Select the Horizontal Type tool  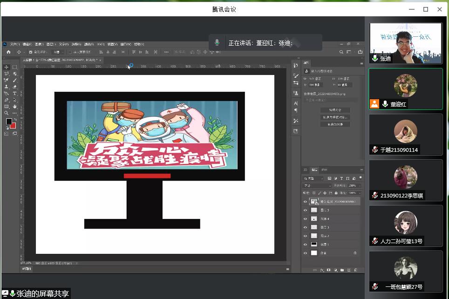14,93
